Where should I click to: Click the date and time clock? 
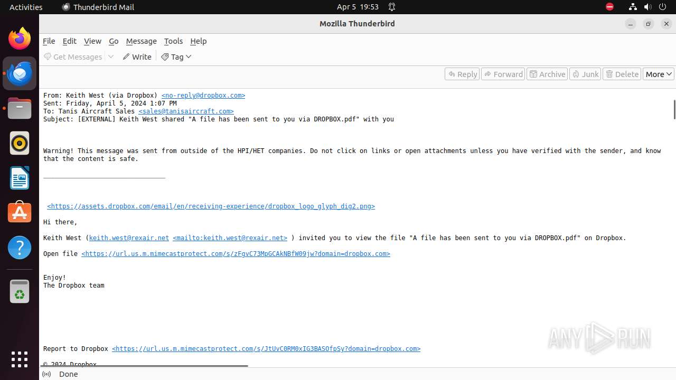(358, 7)
